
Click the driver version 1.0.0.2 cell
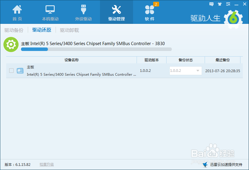pyautogui.click(x=145, y=70)
